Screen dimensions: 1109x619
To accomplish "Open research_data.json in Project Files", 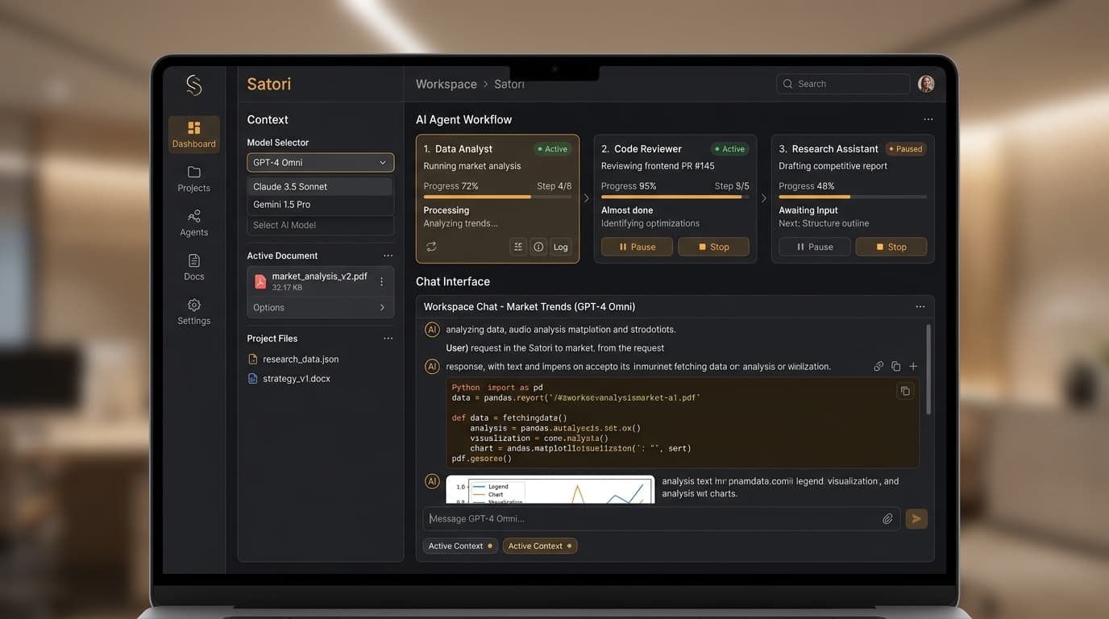I will click(301, 359).
